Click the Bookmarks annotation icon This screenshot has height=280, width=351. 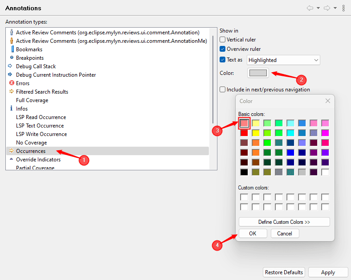[x=12, y=49]
